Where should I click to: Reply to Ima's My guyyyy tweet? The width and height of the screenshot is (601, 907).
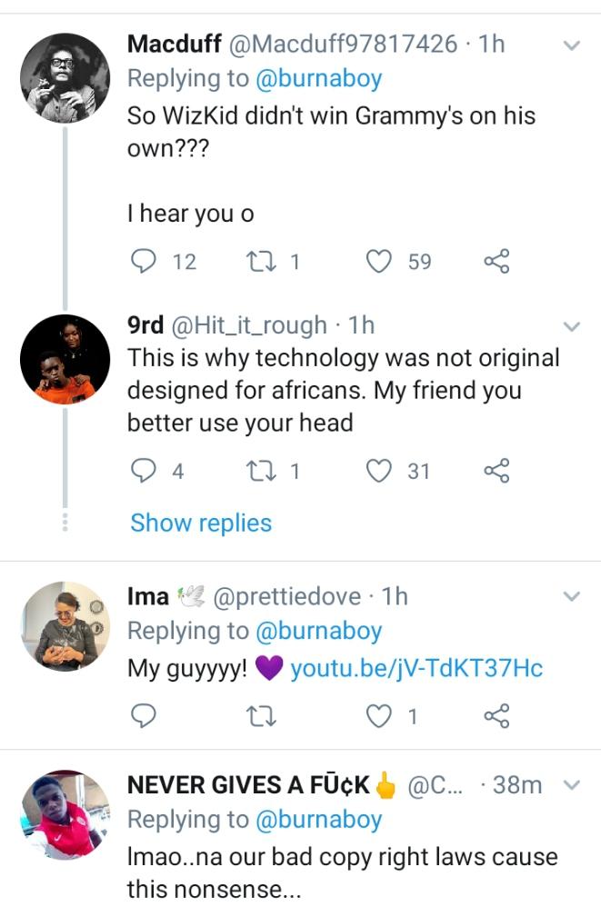click(145, 716)
